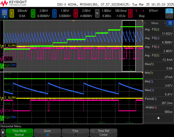Select the Avg - FS(2) measurement
The image size is (174, 137).
pos(159,31)
